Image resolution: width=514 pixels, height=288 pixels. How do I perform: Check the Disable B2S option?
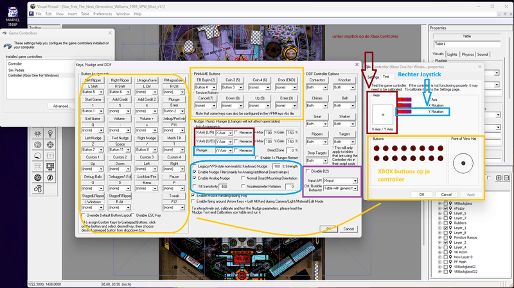[308, 171]
